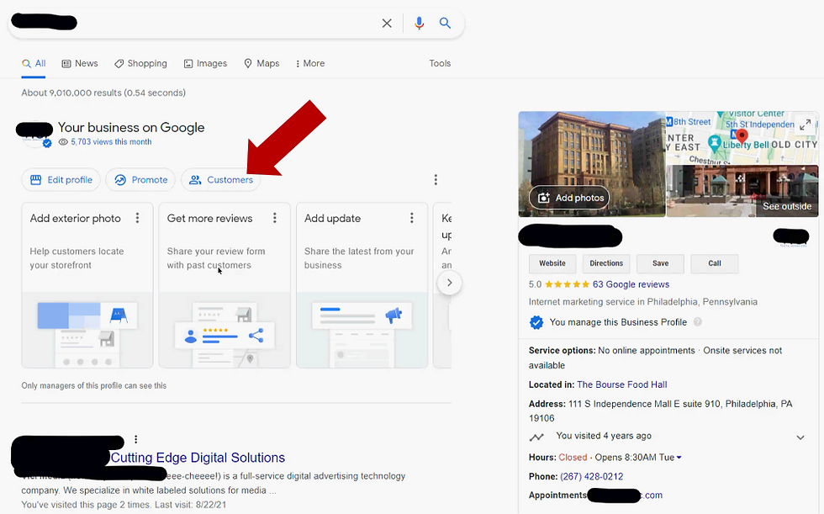824x514 pixels.
Task: Open the hours dropdown next to Opens 8:30AM Tue
Action: tap(679, 458)
